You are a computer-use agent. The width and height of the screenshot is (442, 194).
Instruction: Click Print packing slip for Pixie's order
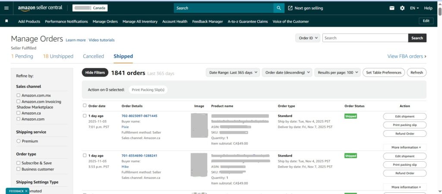(x=405, y=125)
